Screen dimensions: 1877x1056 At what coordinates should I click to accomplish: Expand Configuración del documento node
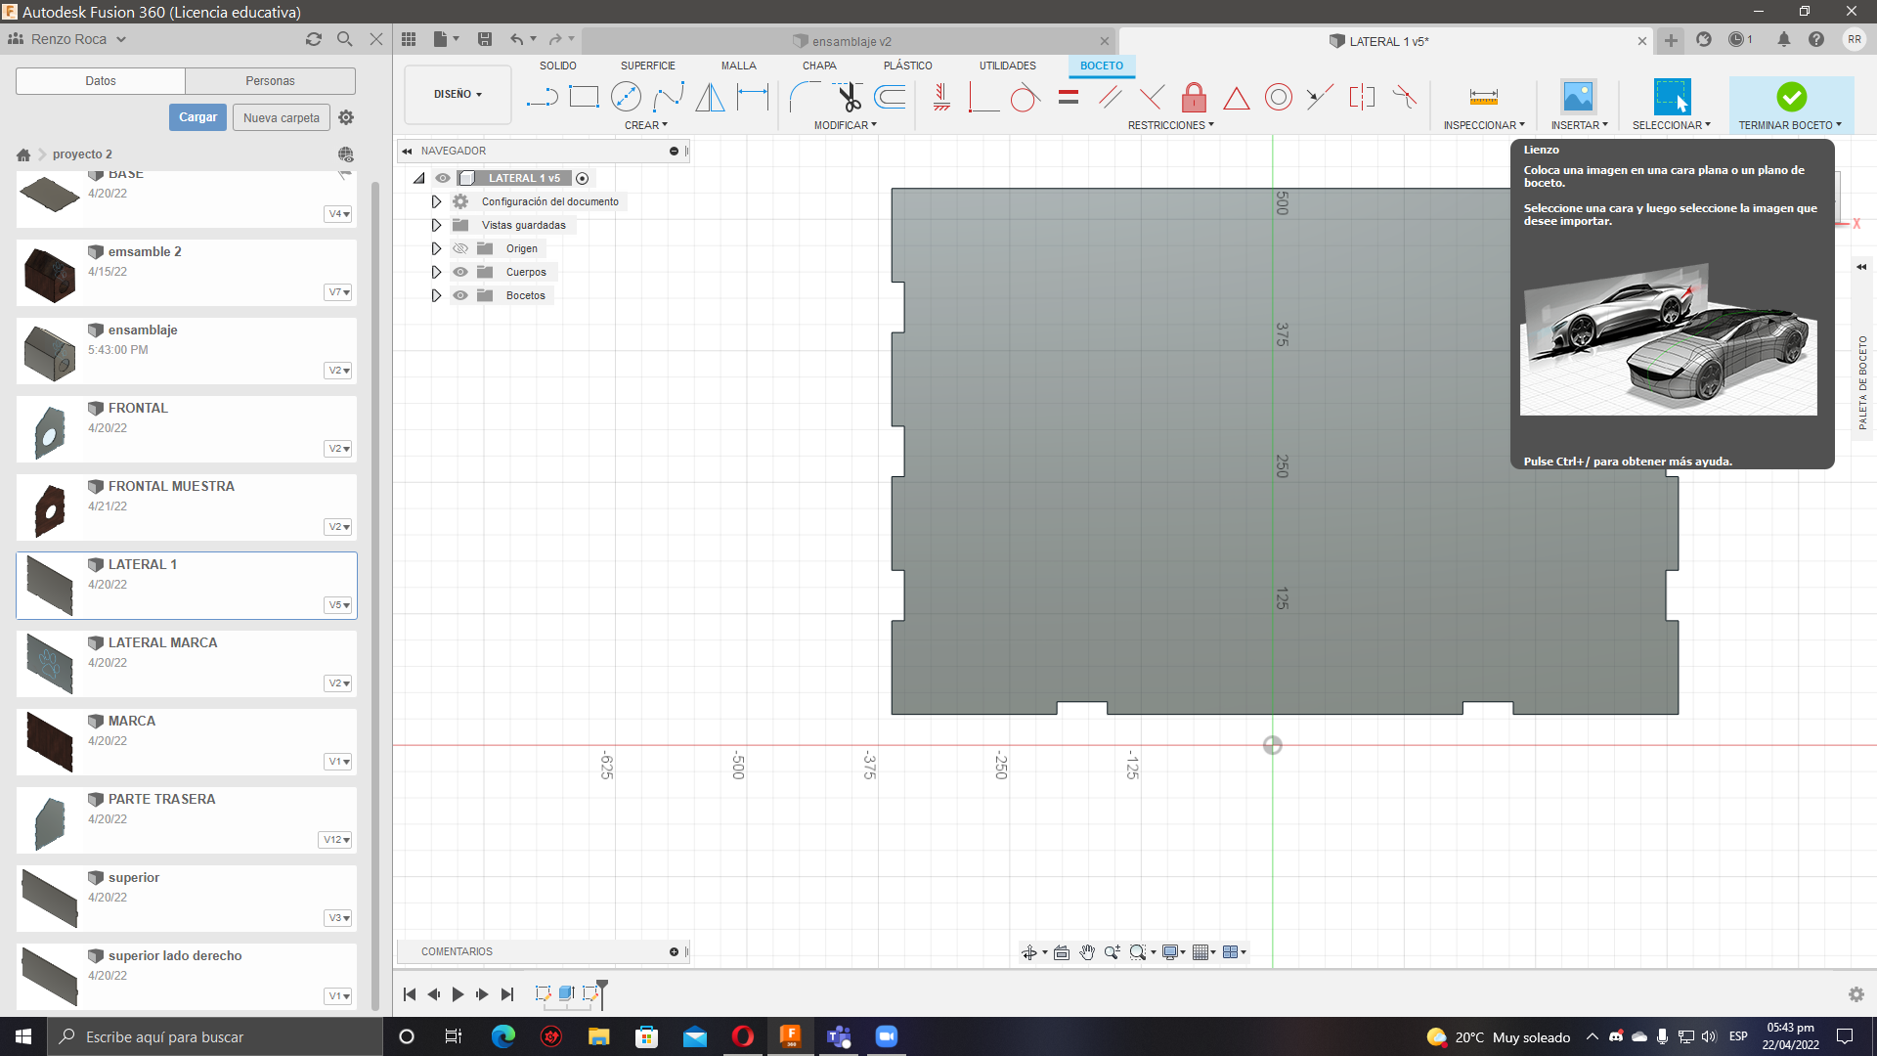pos(436,201)
